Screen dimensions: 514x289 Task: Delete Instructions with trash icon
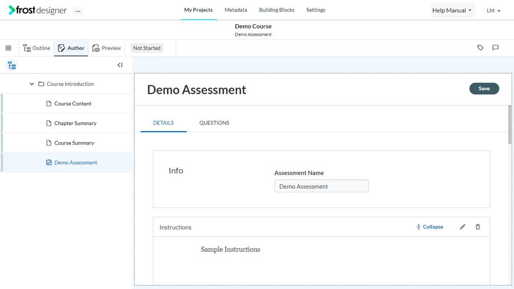tap(478, 227)
